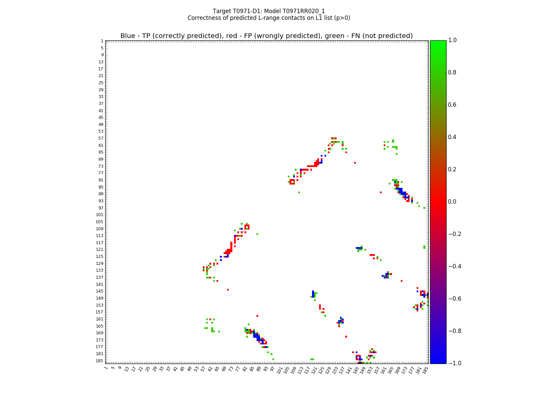Image resolution: width=538 pixels, height=404 pixels.
Task: Click the solid blue bottom of the colorbar
Action: coord(438,361)
